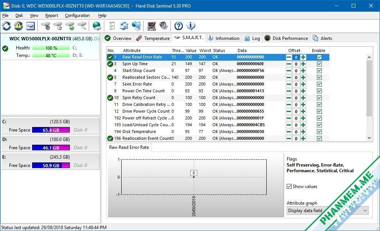Click green health check icon beside Health
Screen dimensions: 380x231
[x=5, y=48]
